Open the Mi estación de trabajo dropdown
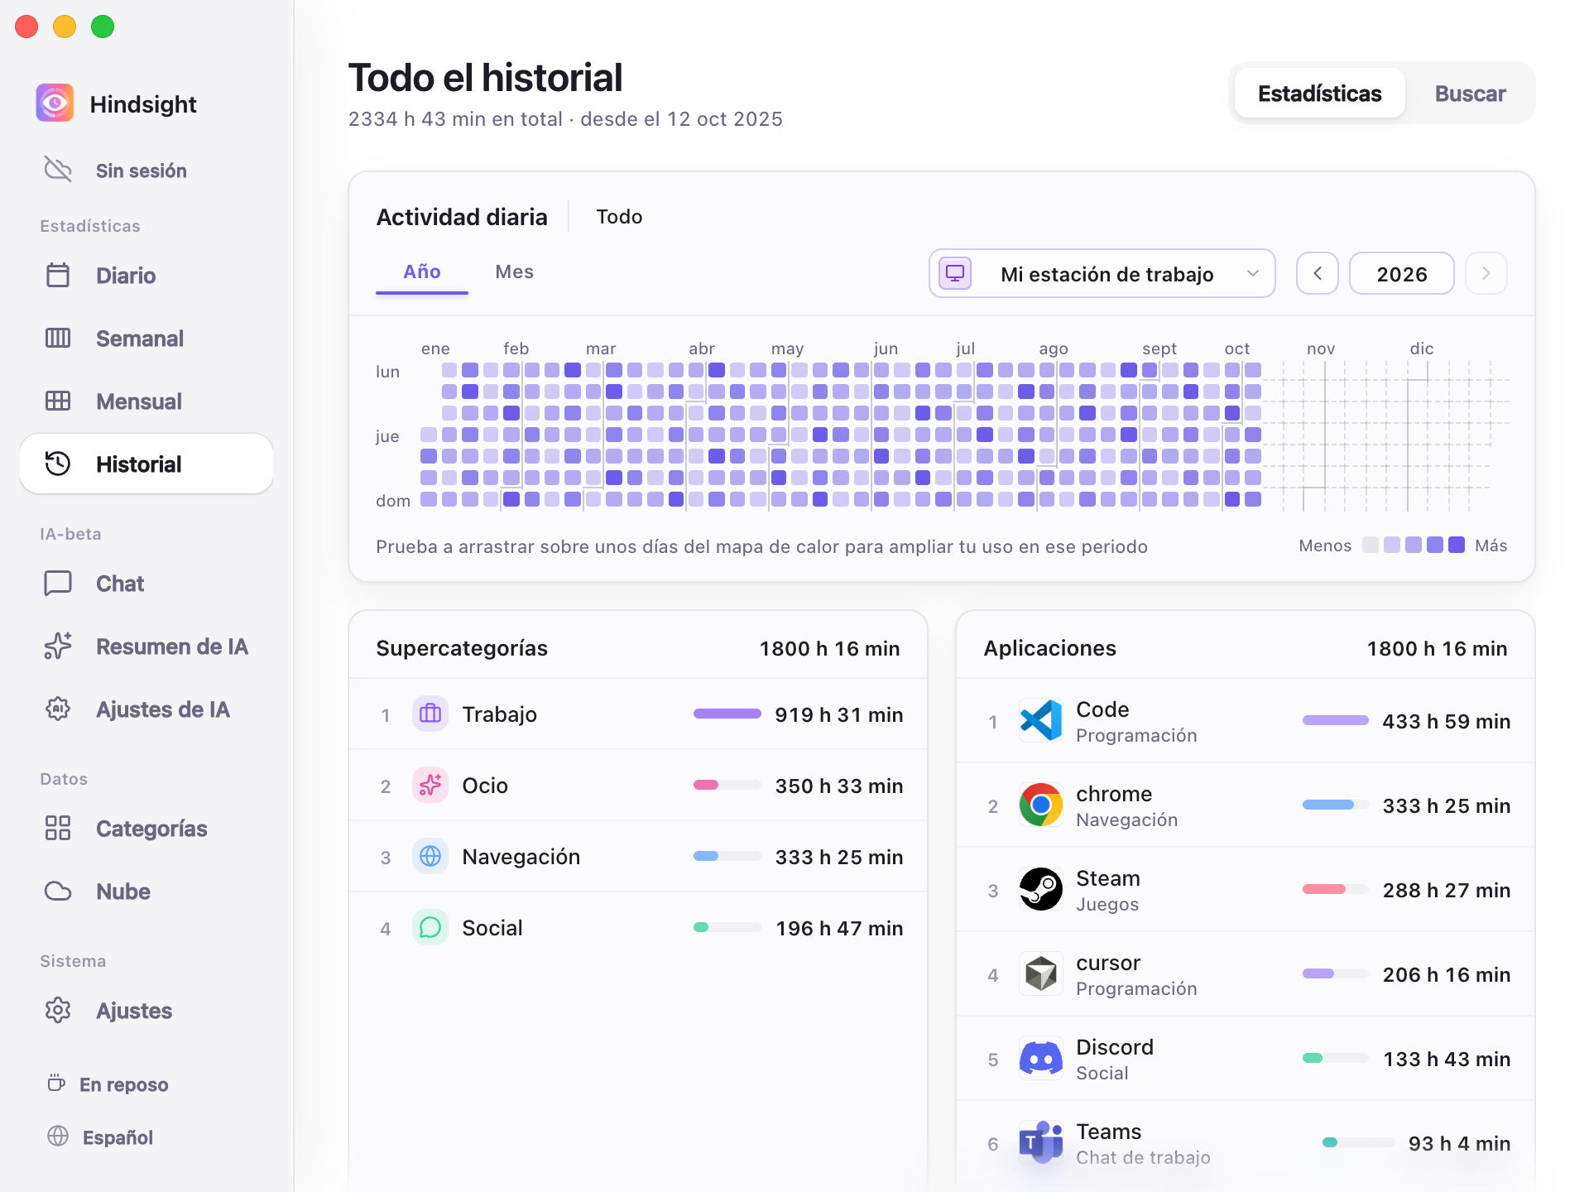Image resolution: width=1589 pixels, height=1192 pixels. pyautogui.click(x=1102, y=273)
